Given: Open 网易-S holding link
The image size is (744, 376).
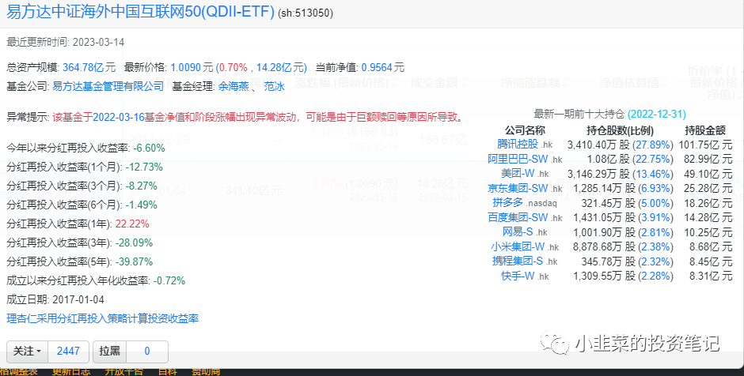Looking at the screenshot, I should [x=518, y=232].
